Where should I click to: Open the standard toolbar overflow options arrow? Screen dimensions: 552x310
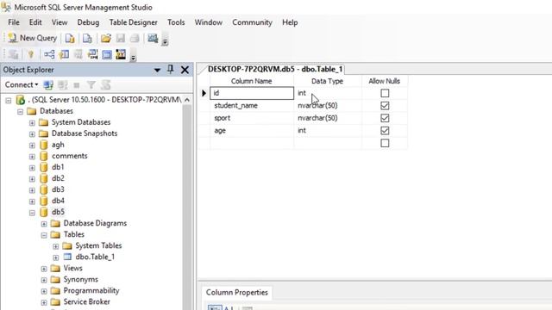point(165,42)
